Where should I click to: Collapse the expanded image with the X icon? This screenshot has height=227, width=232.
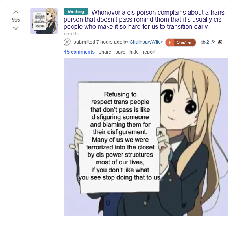click(x=67, y=42)
